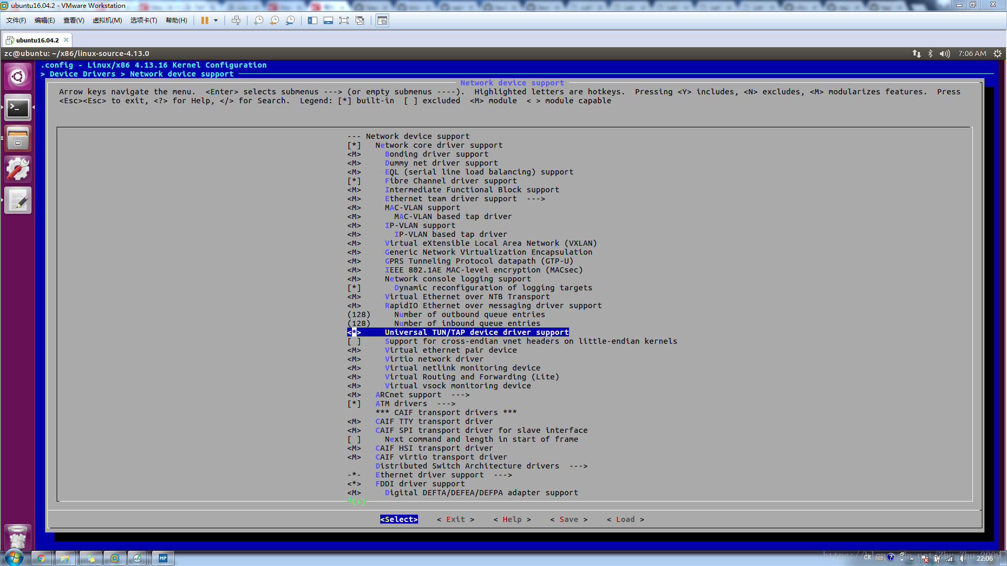Select the <Select> button

pos(399,519)
